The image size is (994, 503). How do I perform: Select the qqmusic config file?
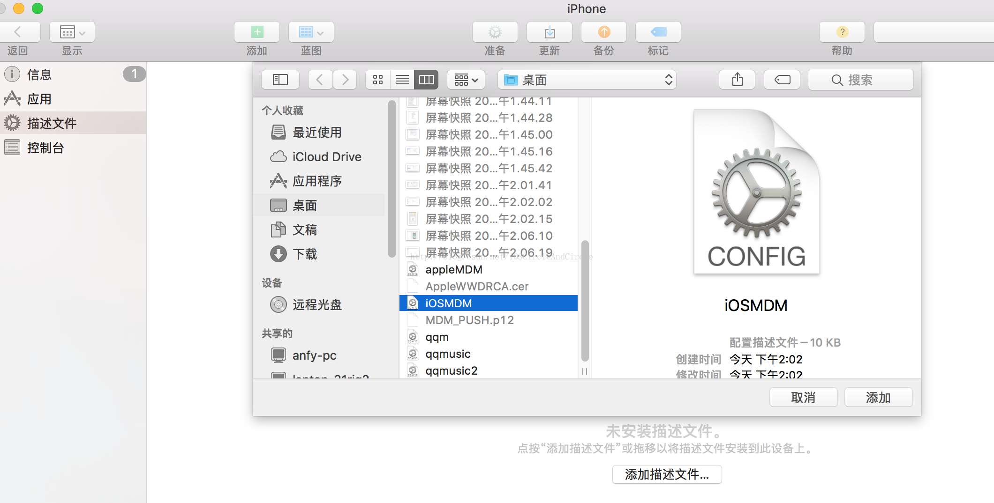[489, 354]
